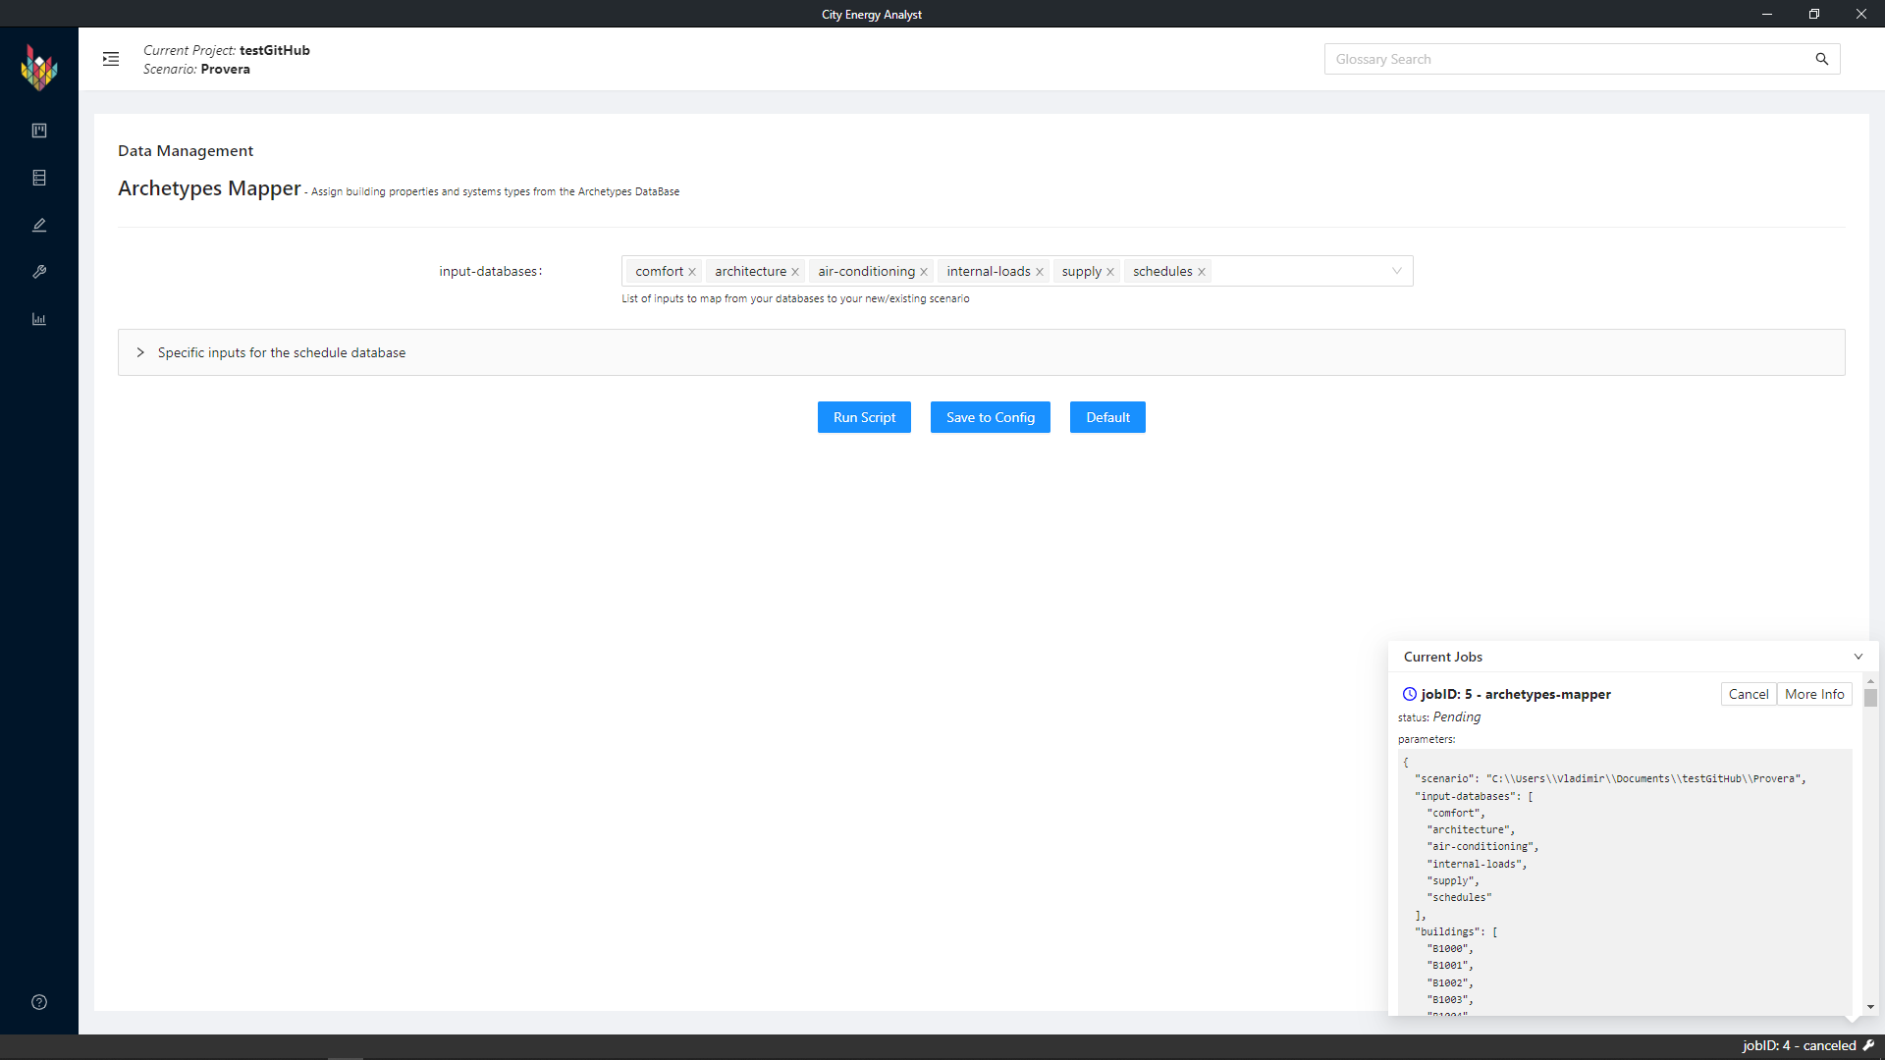Cancel job 5 archetypes-mapper
The height and width of the screenshot is (1060, 1885).
pyautogui.click(x=1749, y=694)
